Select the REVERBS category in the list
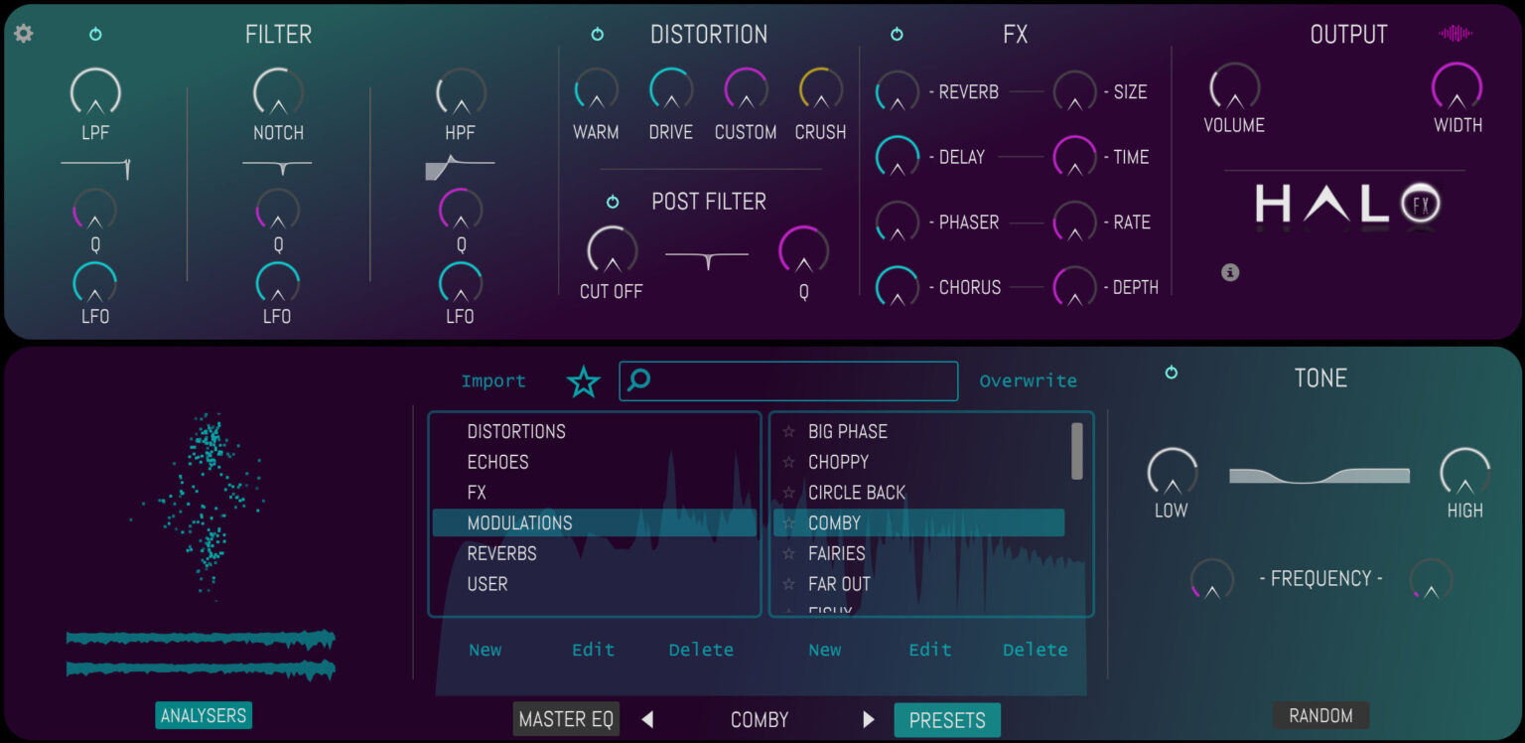The image size is (1525, 743). coord(501,552)
